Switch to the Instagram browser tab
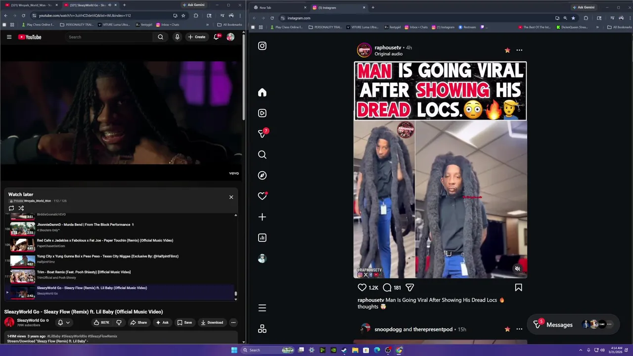This screenshot has width=633, height=356. (x=339, y=7)
